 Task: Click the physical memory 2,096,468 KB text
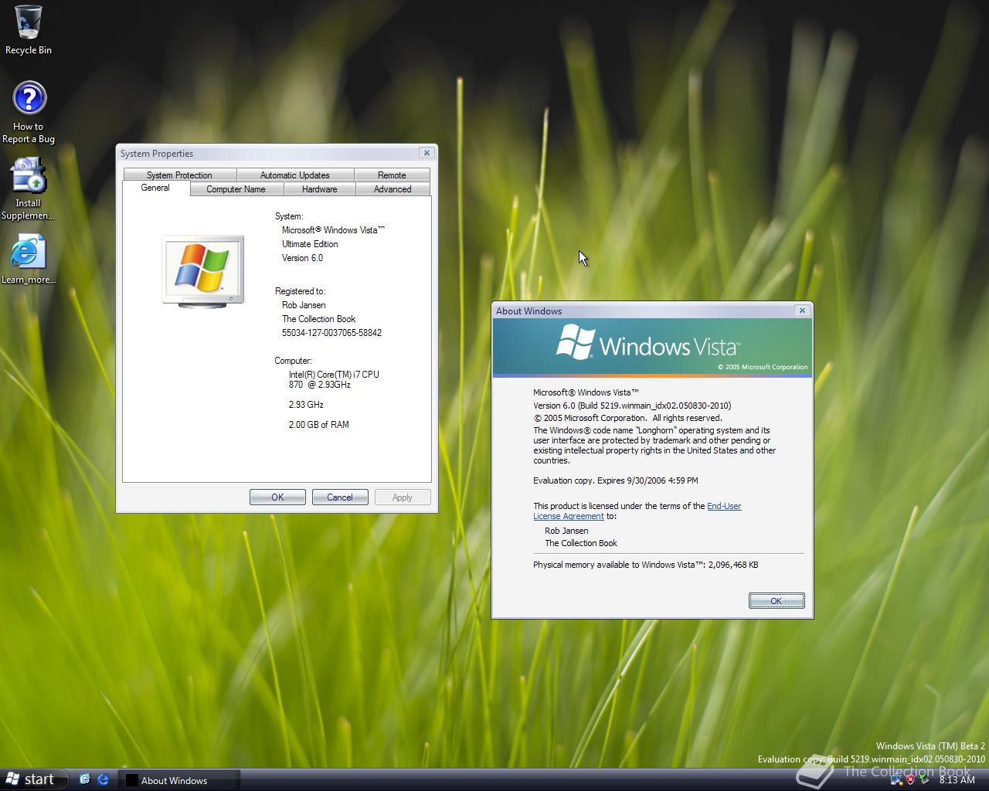point(646,565)
